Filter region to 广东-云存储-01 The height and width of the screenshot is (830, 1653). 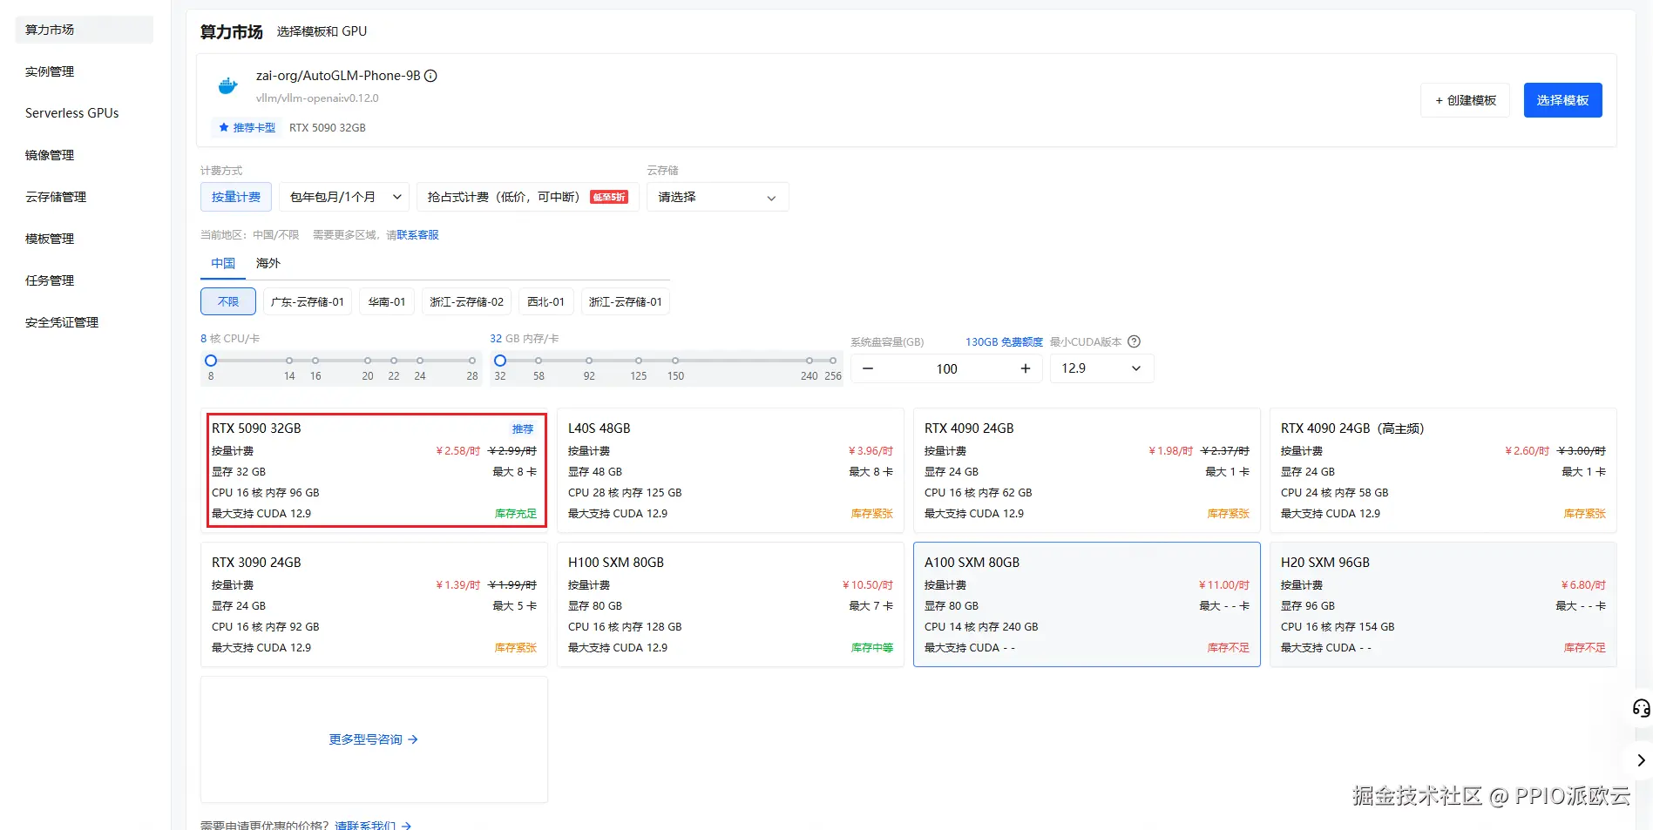coord(308,301)
